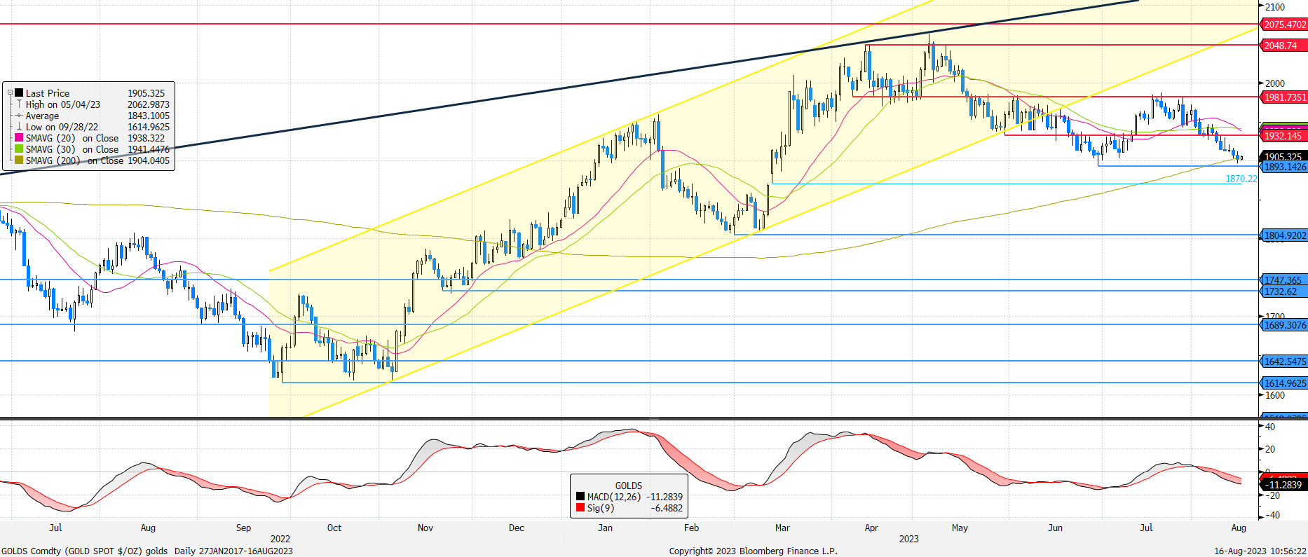
Task: Click the 'Nov' x-axis month label
Action: coord(425,528)
